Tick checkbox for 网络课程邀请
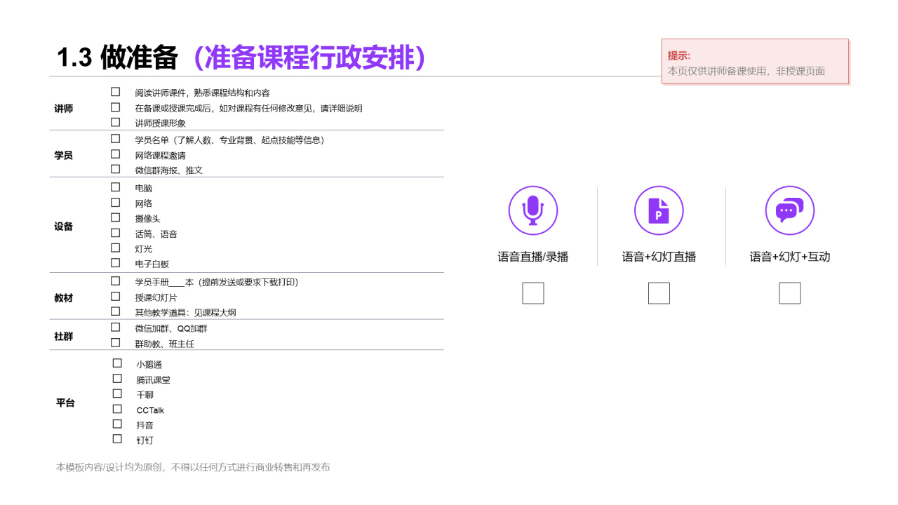This screenshot has height=505, width=898. [x=116, y=154]
